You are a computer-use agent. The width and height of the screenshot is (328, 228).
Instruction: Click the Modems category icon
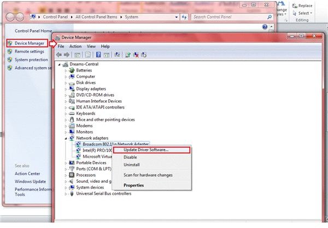coord(72,125)
